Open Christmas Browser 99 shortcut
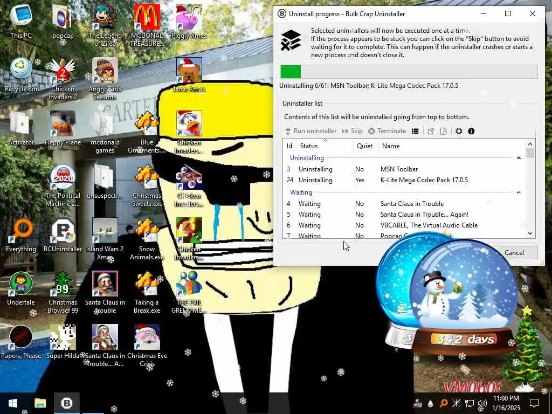 click(x=63, y=293)
